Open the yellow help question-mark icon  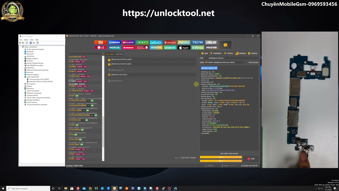(x=225, y=45)
